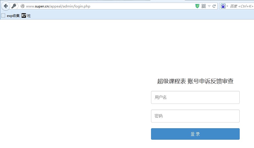254x148 pixels.
Task: Expand the address bar history dropdown arrow
Action: coord(209,6)
